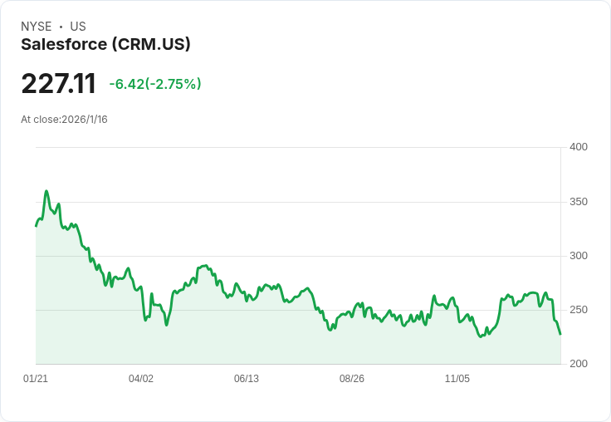
Task: Select the 06/13 date on the x-axis
Action: [247, 379]
